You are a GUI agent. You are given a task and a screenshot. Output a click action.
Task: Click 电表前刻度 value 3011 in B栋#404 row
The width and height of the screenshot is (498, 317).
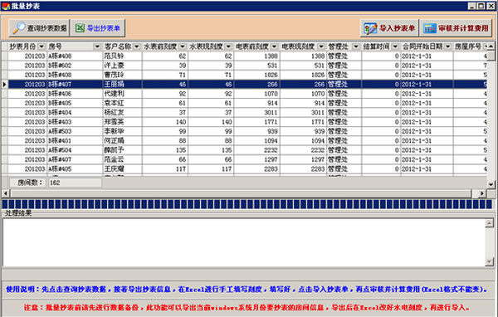click(x=271, y=112)
